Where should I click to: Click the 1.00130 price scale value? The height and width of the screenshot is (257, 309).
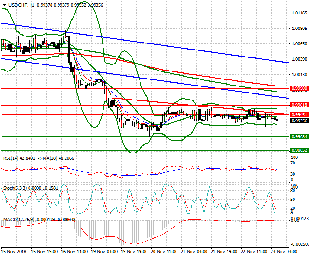[x=299, y=74]
